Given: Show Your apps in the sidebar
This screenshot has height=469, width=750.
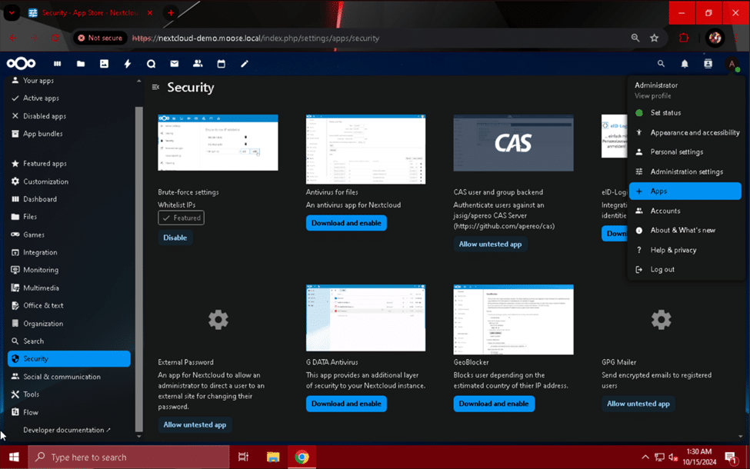Looking at the screenshot, I should coord(69,80).
